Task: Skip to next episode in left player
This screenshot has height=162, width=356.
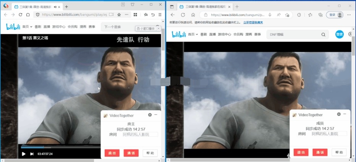Action: point(32,154)
